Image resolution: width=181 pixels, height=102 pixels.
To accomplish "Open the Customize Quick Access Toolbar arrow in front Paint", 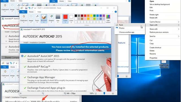I will point(35,8).
